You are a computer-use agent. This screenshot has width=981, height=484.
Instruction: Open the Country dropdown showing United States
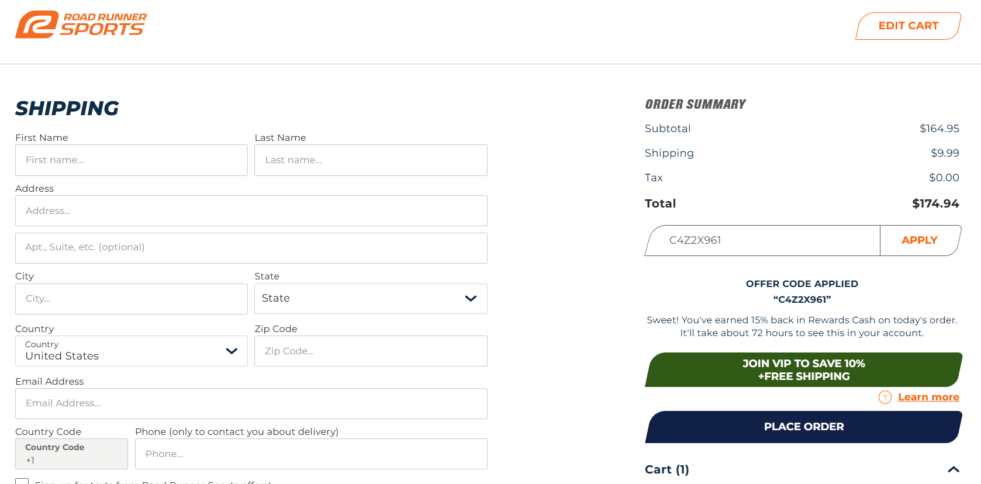pyautogui.click(x=132, y=351)
